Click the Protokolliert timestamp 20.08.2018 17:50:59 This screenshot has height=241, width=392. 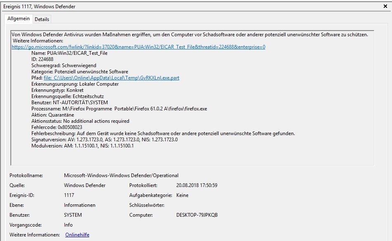[x=197, y=185]
